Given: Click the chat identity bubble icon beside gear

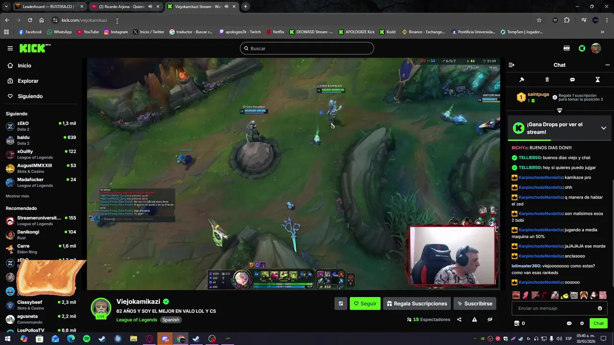Looking at the screenshot, I should (569, 323).
